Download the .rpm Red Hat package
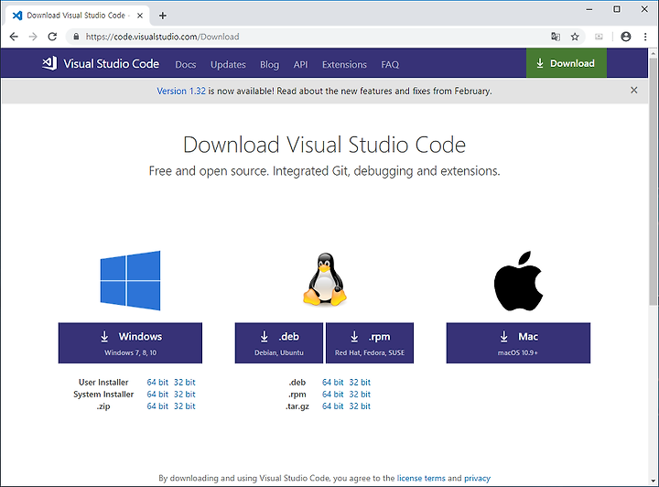 pos(370,343)
